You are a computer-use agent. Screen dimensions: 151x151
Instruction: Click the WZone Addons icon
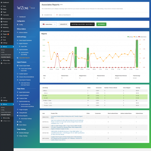(x=18, y=32)
